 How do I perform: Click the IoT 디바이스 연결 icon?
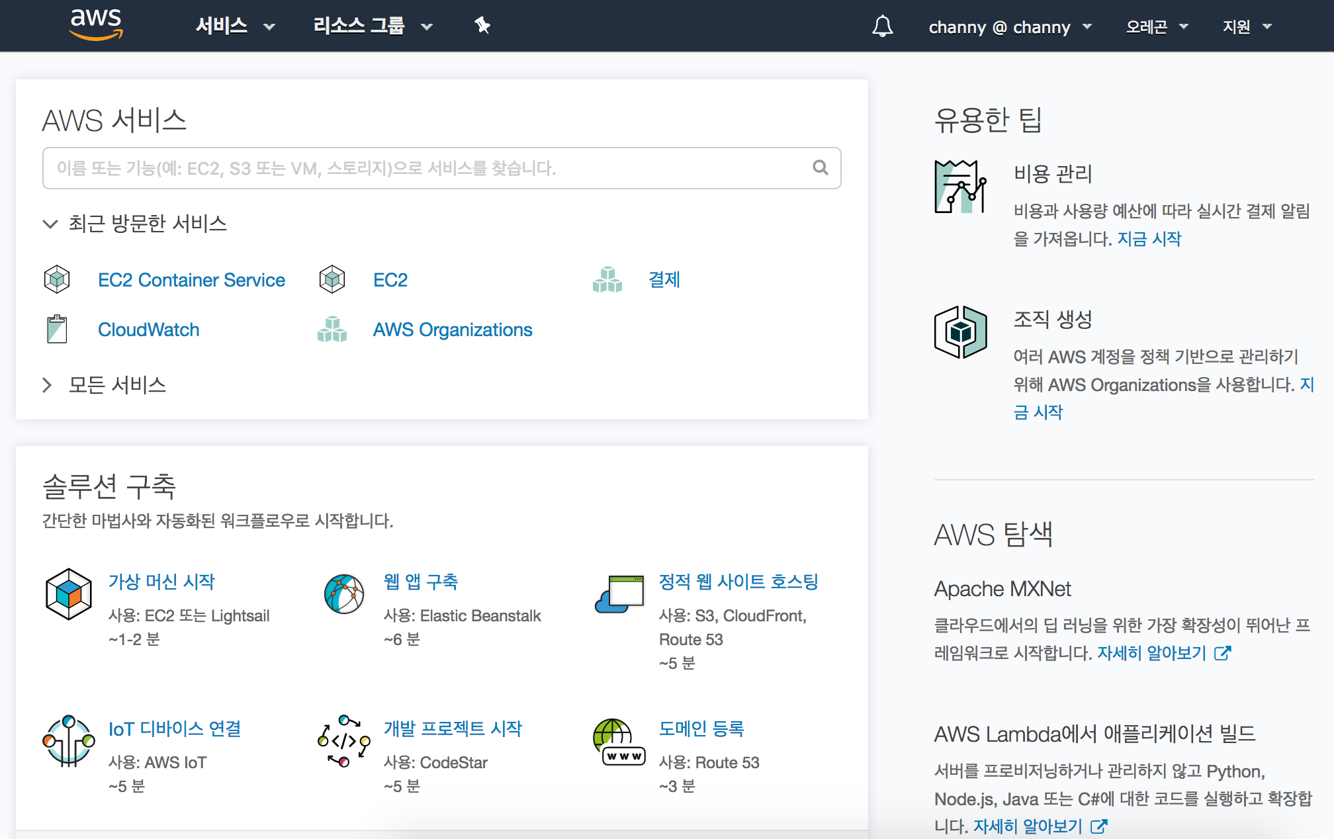point(68,741)
